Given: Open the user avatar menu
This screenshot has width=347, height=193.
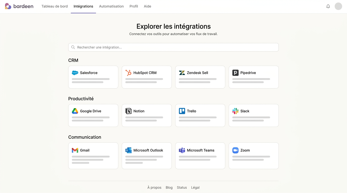Looking at the screenshot, I should coord(338,6).
